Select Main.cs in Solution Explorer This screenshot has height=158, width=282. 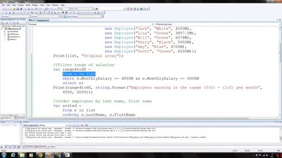(13, 39)
